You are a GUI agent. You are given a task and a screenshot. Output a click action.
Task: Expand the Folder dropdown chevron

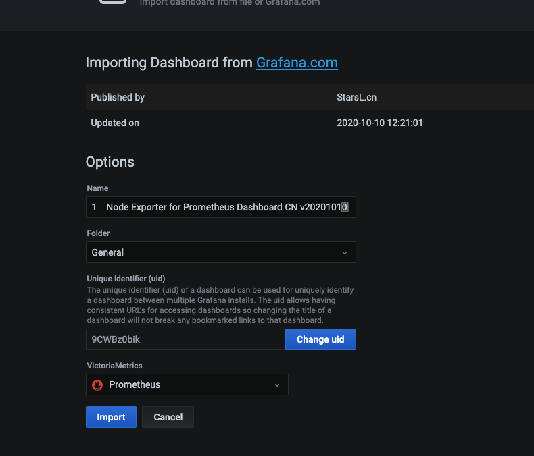[345, 252]
